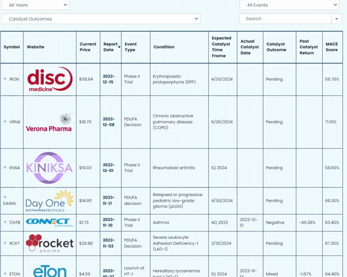Viewport: 347px width, 277px height.
Task: Click the Day One Biopharmaceuticals logo
Action: click(49, 201)
